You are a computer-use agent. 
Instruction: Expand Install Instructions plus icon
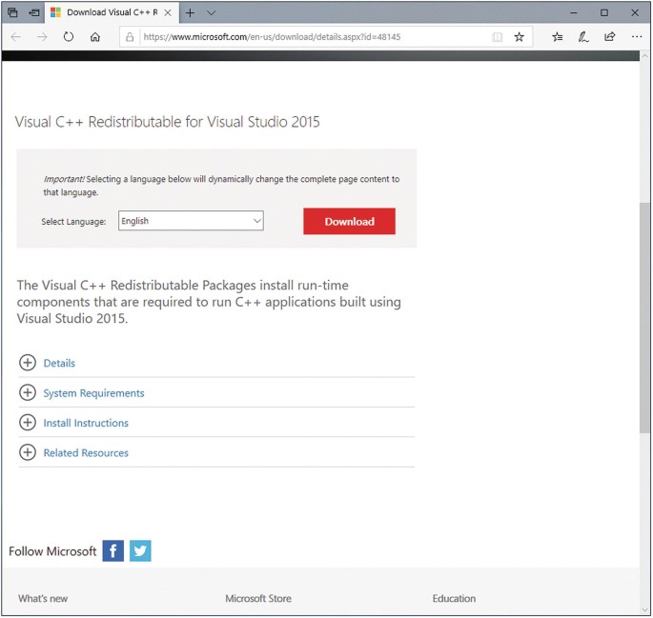pos(28,423)
